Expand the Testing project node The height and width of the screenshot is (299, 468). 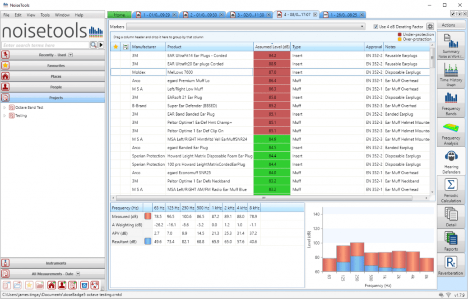tap(5, 116)
